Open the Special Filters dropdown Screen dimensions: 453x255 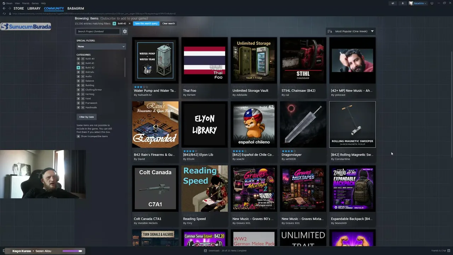coord(101,46)
